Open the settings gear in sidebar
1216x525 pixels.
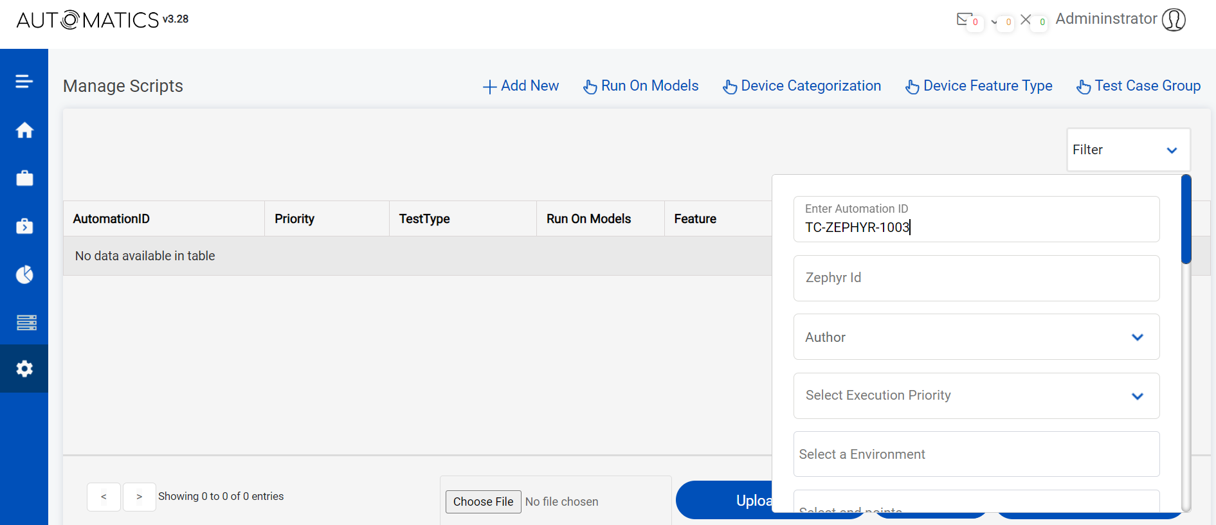pyautogui.click(x=24, y=369)
